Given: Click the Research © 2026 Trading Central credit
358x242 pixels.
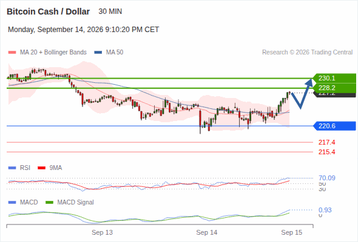Looking at the screenshot, I should 307,53.
